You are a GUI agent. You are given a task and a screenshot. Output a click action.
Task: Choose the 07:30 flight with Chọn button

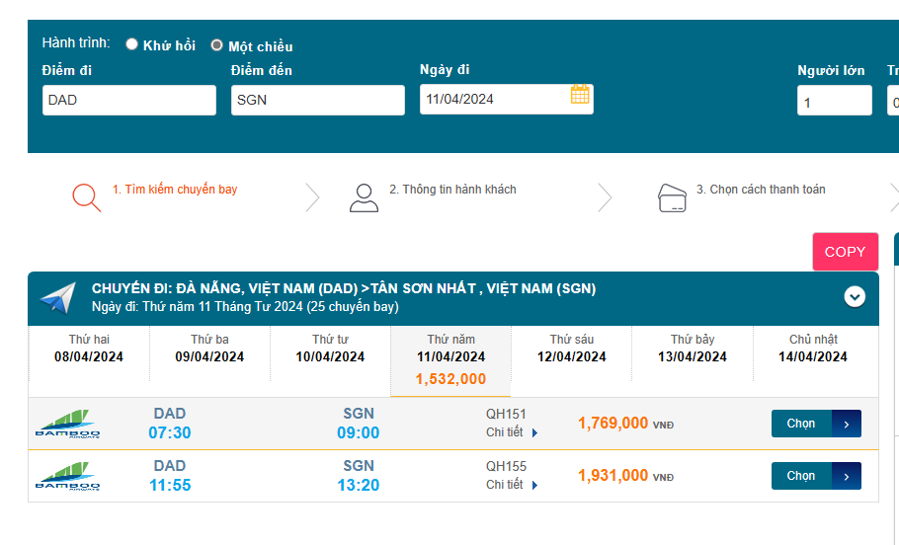815,424
